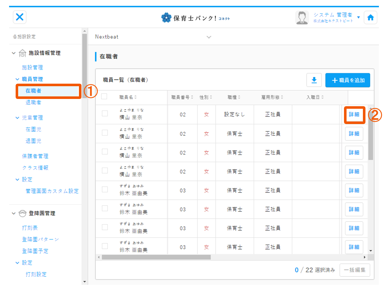Check the first 鈴木 亜由美 row checkbox

tap(105, 189)
